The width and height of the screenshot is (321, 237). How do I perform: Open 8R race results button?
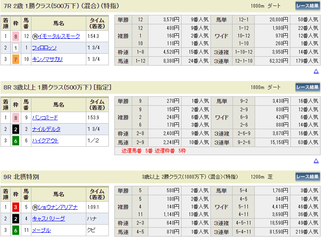click(x=308, y=87)
